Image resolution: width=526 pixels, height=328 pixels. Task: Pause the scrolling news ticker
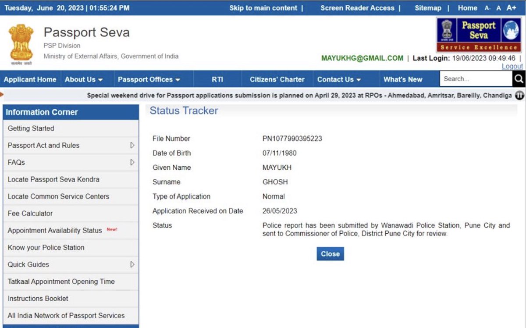[x=519, y=95]
